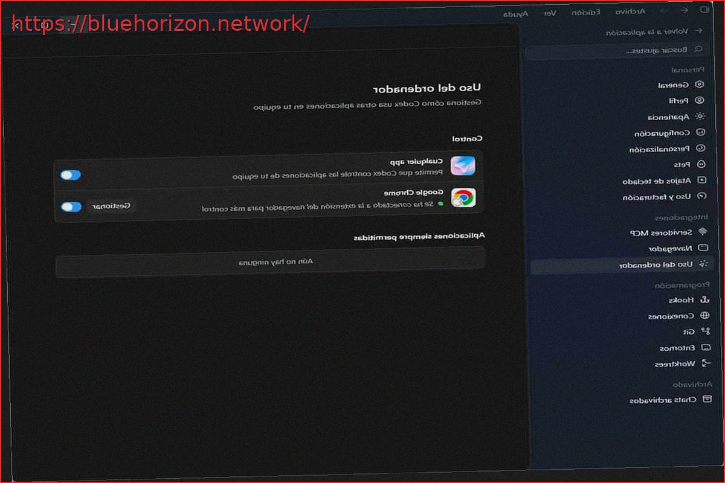Image resolution: width=725 pixels, height=483 pixels.
Task: Open Chats archivados via archive box icon
Action: [x=707, y=400]
